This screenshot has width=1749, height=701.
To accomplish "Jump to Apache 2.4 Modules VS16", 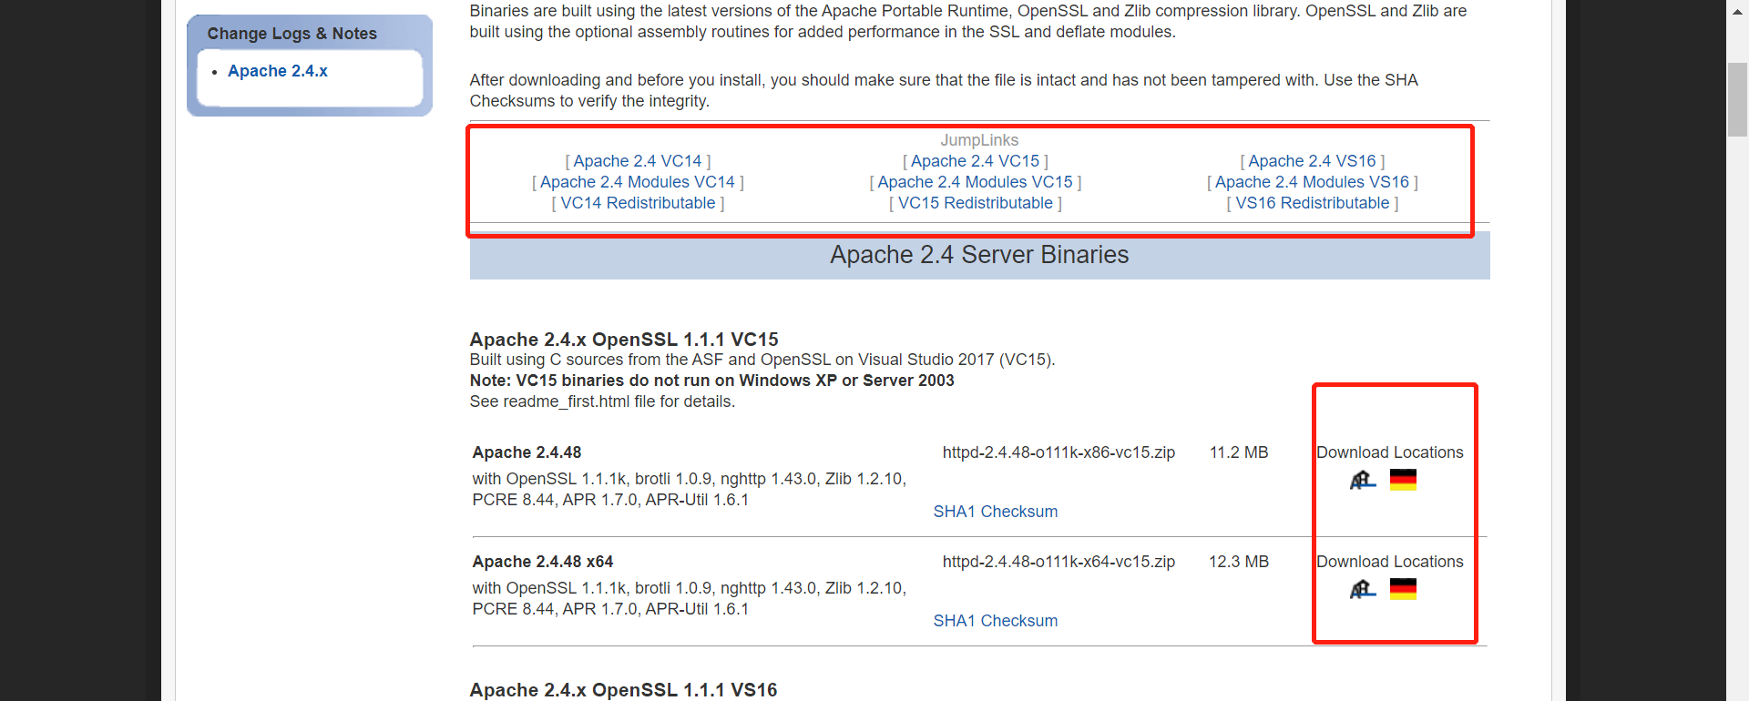I will (1312, 182).
